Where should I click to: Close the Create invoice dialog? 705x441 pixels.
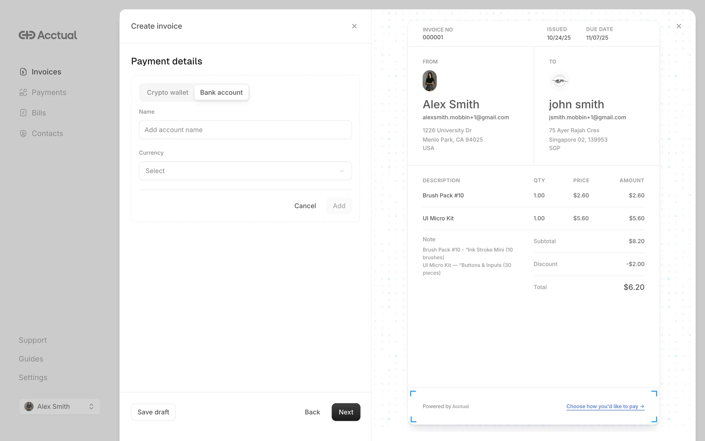pyautogui.click(x=354, y=26)
